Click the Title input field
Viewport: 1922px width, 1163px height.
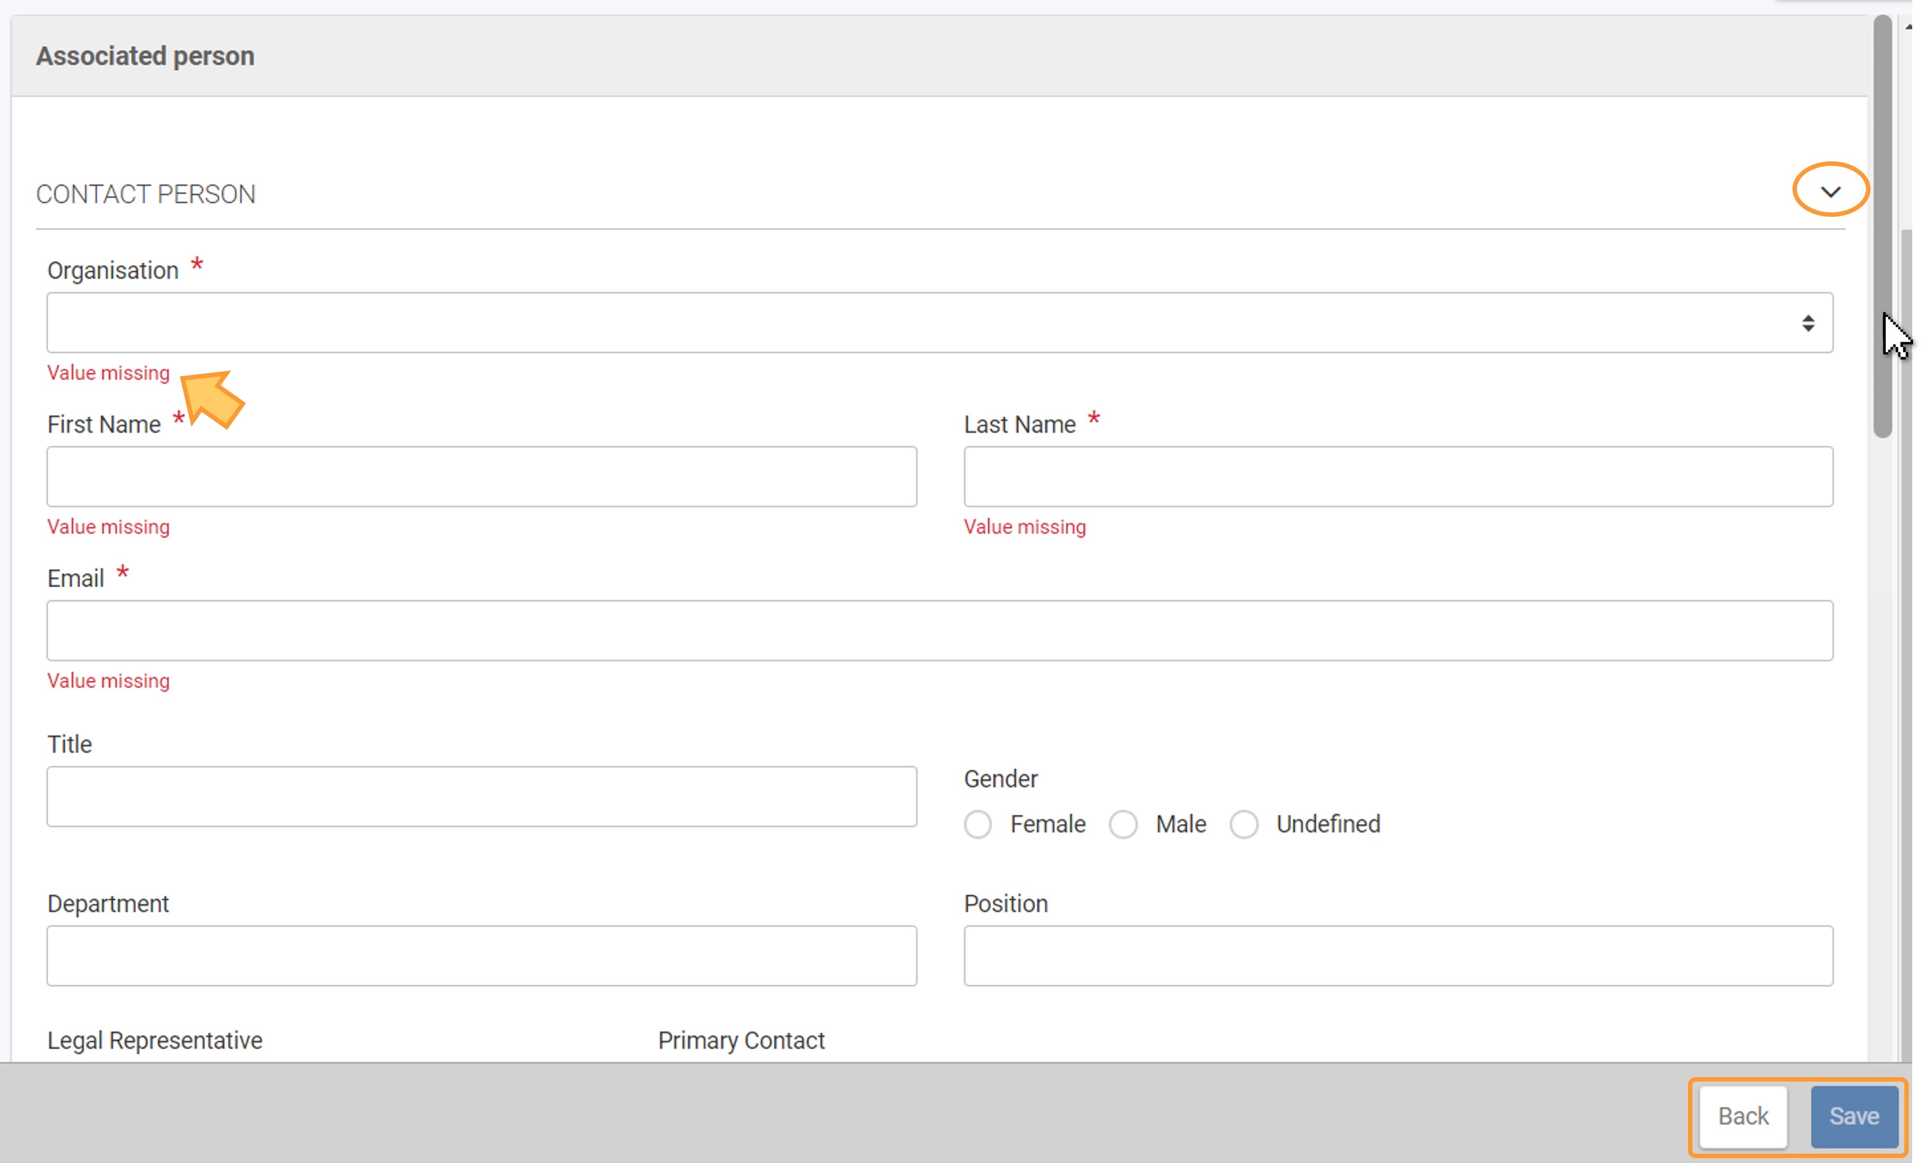coord(481,797)
